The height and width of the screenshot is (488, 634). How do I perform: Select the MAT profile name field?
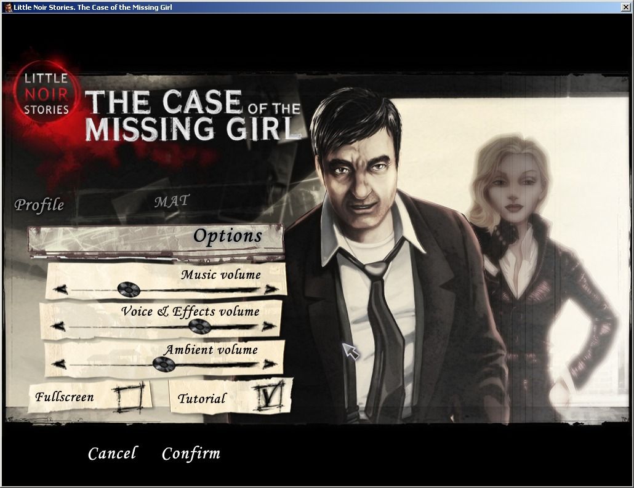[x=172, y=201]
